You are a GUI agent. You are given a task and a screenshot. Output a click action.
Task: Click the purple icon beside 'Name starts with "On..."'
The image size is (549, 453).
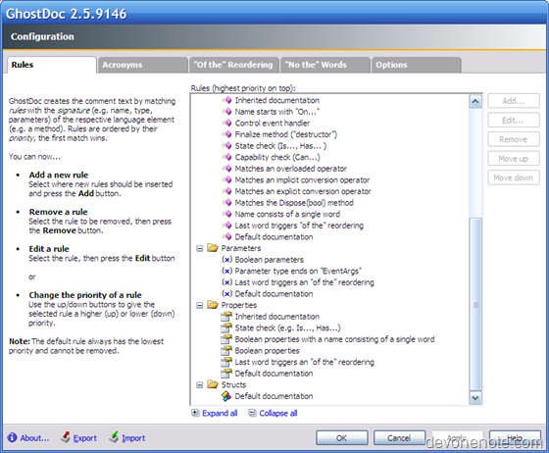click(227, 112)
